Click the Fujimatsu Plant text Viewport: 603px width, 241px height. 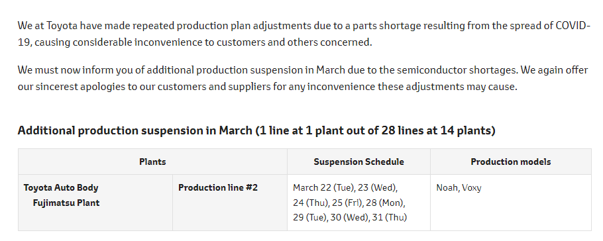pyautogui.click(x=66, y=203)
